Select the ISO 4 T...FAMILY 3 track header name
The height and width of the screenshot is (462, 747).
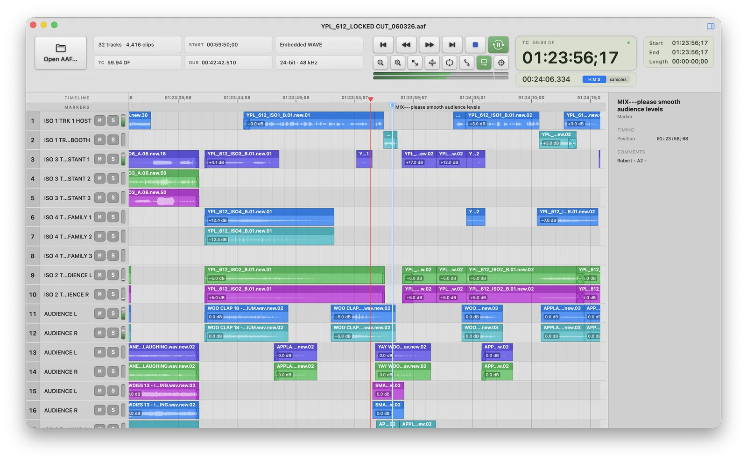click(68, 256)
